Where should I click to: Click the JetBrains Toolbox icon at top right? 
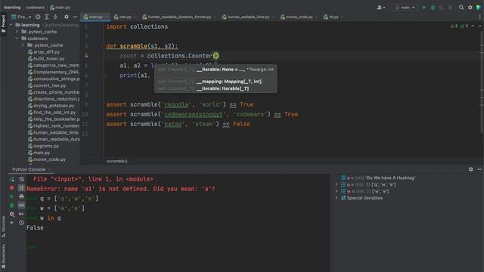pyautogui.click(x=479, y=8)
